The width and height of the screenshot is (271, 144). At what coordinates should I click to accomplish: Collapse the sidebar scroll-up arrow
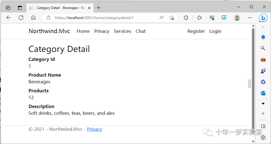click(x=263, y=27)
